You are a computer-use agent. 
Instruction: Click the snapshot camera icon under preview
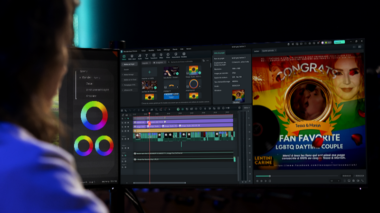pyautogui.click(x=353, y=181)
